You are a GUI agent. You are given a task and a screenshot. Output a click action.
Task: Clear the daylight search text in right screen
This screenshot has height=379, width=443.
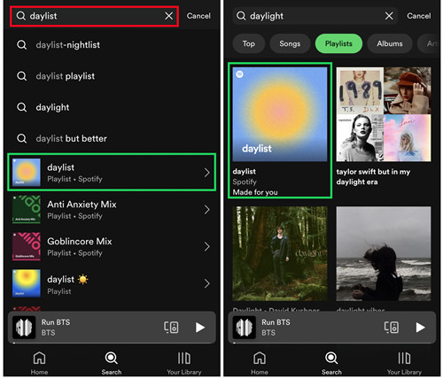tap(389, 16)
